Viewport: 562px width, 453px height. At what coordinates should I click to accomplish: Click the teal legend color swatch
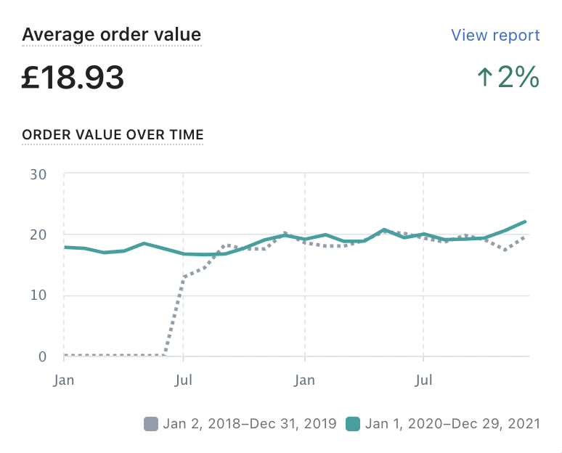tap(352, 424)
